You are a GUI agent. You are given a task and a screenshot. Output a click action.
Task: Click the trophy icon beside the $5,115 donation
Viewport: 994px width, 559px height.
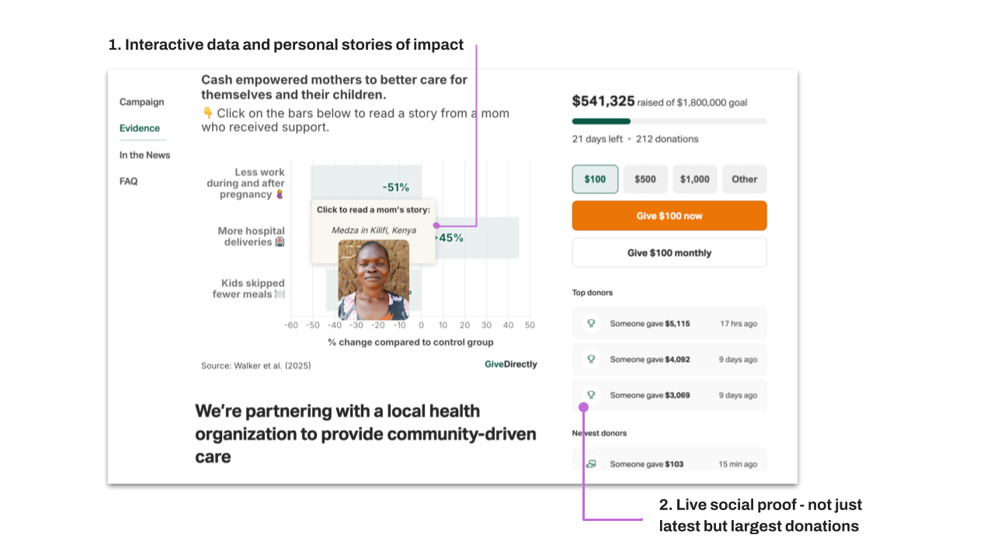(x=591, y=324)
